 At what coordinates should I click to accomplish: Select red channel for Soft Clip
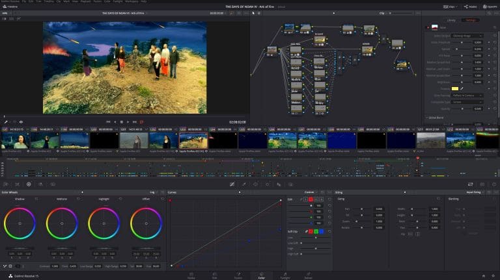coord(311,231)
